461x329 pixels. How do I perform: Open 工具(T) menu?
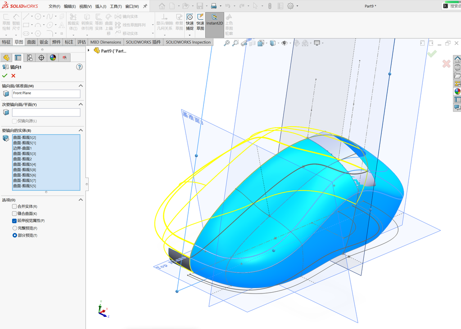point(116,6)
